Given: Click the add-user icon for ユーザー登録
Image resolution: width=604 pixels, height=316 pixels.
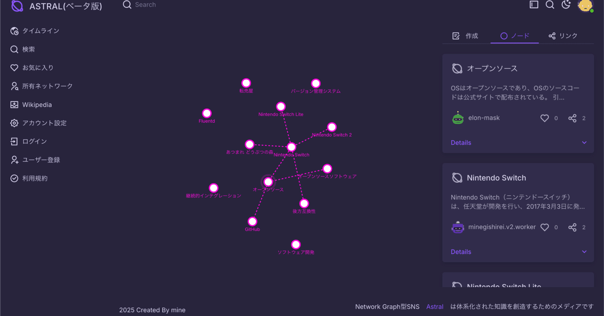Looking at the screenshot, I should coord(14,160).
